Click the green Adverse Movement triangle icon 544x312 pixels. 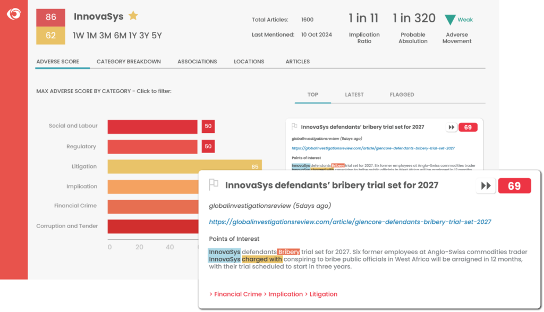[x=450, y=20]
